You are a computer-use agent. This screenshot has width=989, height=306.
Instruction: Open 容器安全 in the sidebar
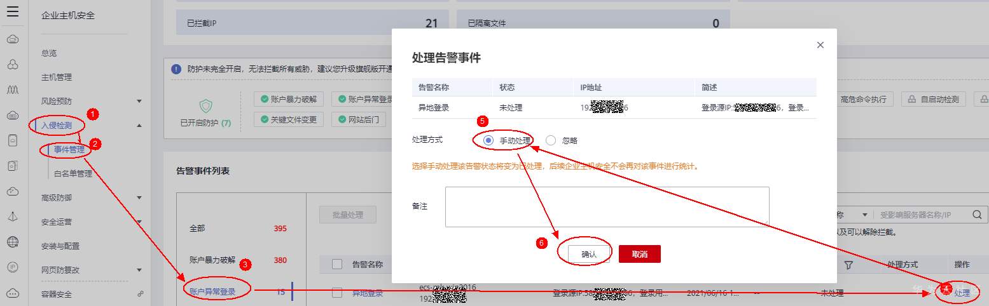click(57, 294)
